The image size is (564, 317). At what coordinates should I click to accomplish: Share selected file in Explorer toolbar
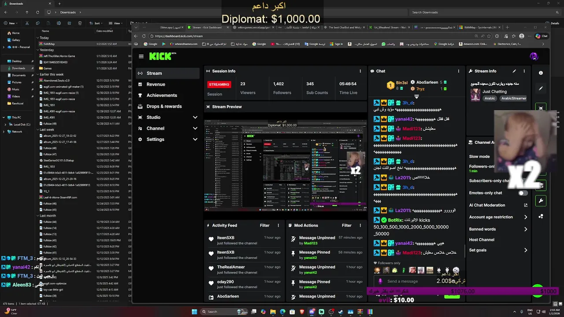(69, 23)
